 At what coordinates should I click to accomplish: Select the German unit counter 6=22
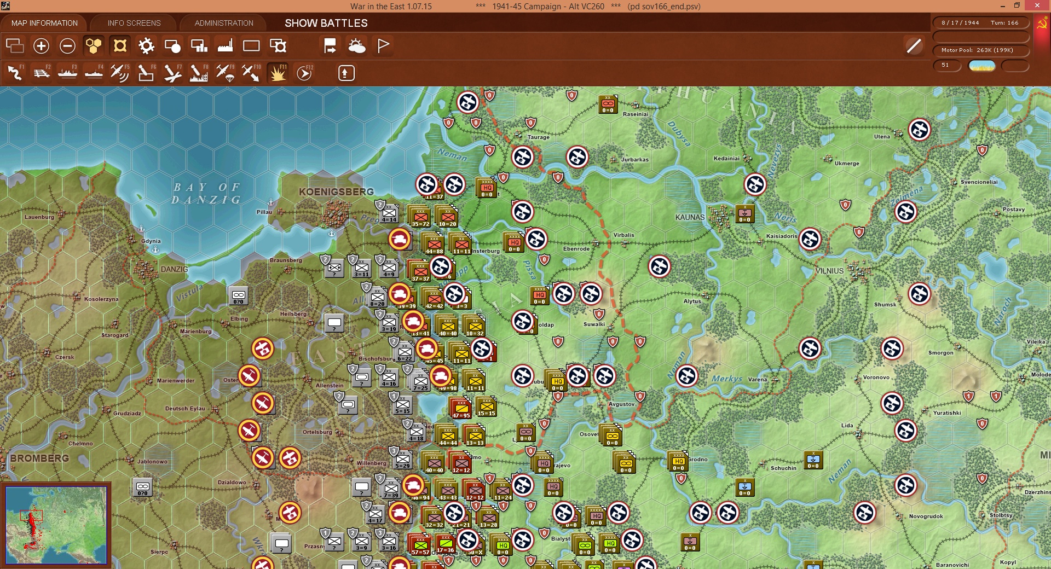tap(405, 352)
